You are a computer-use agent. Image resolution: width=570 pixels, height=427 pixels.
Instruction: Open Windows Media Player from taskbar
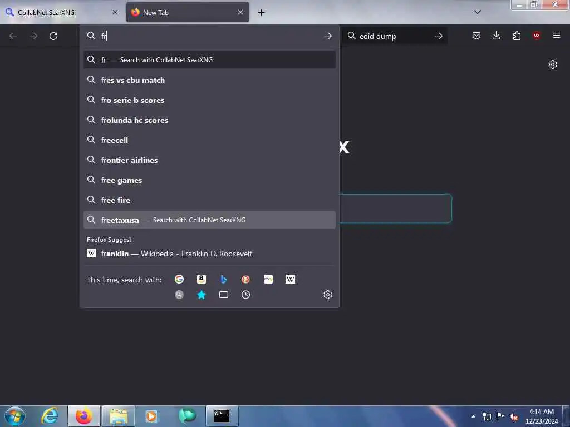pos(152,416)
